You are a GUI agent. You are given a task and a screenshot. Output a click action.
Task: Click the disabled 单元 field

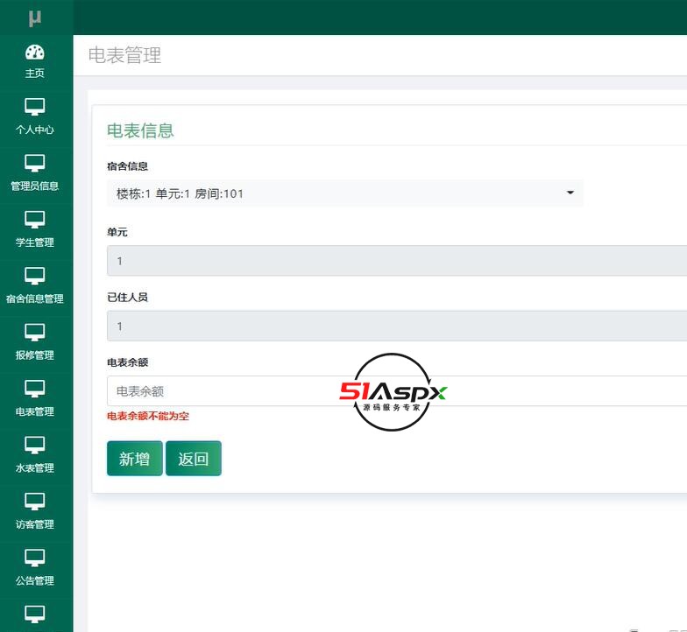pos(396,261)
